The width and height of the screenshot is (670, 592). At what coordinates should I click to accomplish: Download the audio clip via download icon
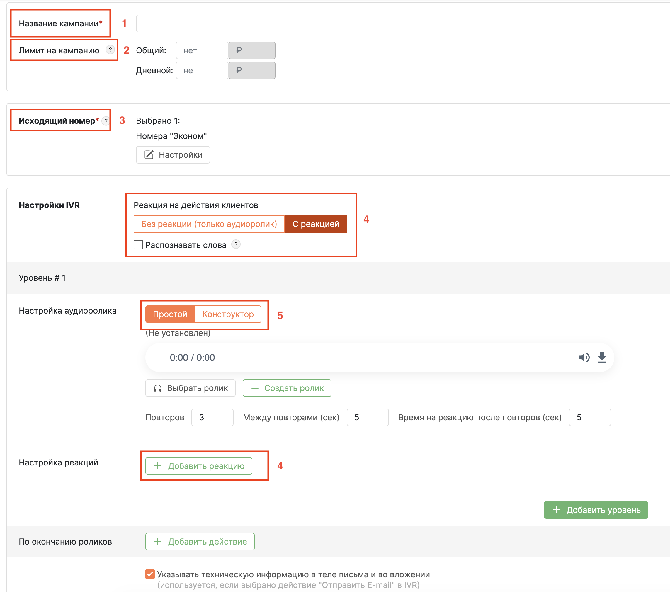coord(602,357)
